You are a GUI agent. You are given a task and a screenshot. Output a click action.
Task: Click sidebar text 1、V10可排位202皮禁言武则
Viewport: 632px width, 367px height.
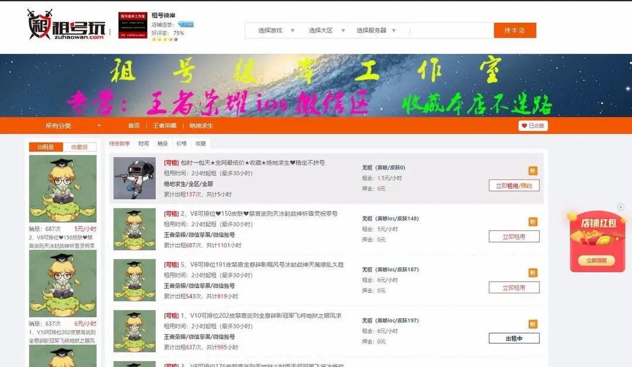[63, 337]
